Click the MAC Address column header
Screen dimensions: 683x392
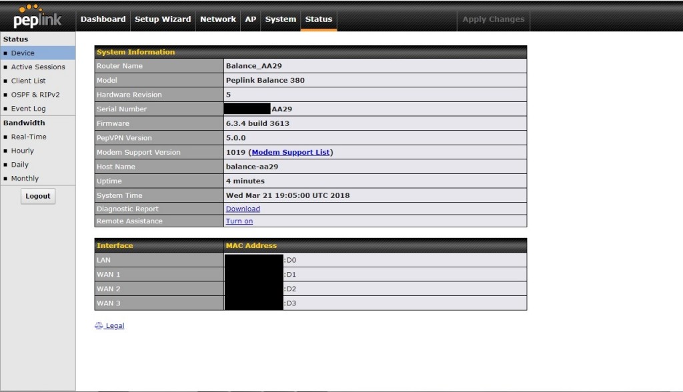pyautogui.click(x=251, y=245)
